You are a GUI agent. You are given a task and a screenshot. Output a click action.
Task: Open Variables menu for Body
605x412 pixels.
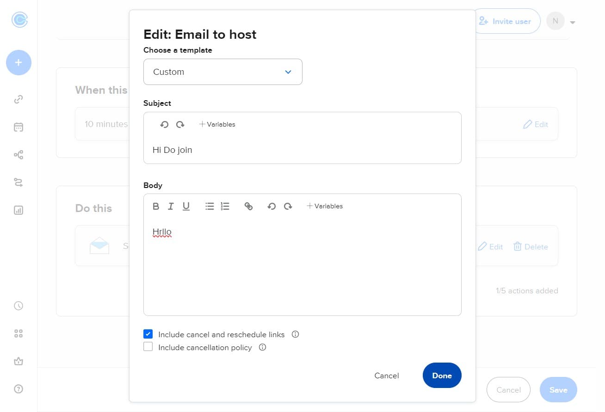(325, 206)
